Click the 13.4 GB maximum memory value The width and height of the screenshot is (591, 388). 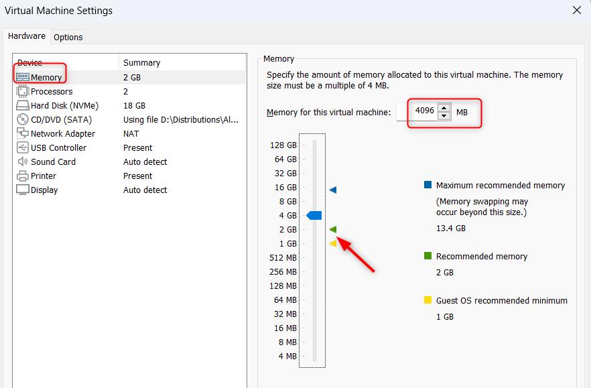(451, 229)
